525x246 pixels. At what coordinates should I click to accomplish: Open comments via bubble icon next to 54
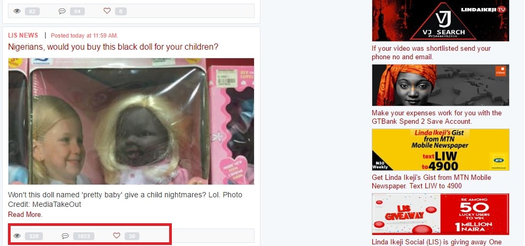pos(62,11)
